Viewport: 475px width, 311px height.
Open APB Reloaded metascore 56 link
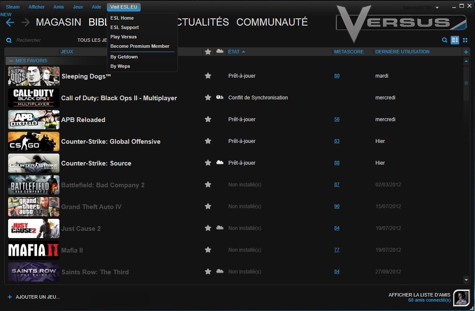[337, 119]
